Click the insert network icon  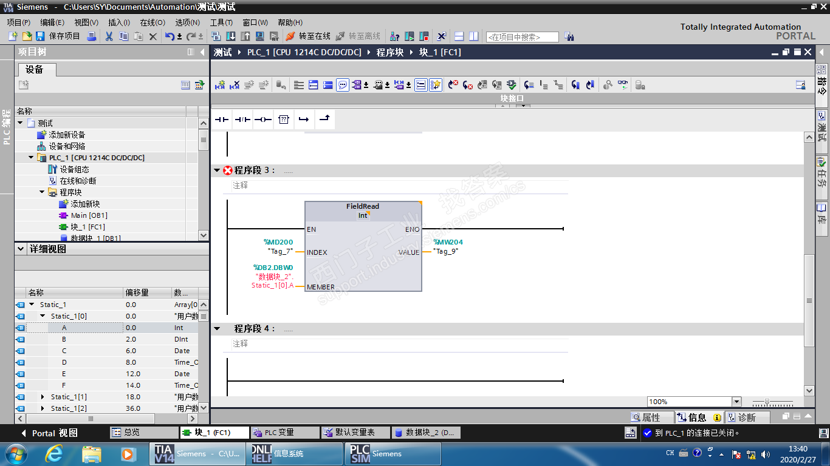click(220, 86)
